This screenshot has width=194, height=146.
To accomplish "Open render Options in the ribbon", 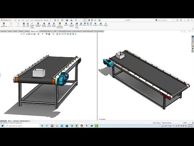I will (x=66, y=24).
